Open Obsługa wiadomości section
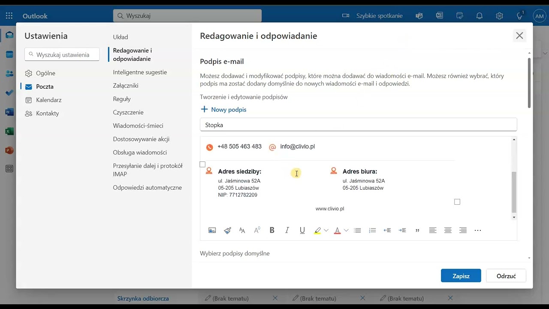 pos(140,152)
